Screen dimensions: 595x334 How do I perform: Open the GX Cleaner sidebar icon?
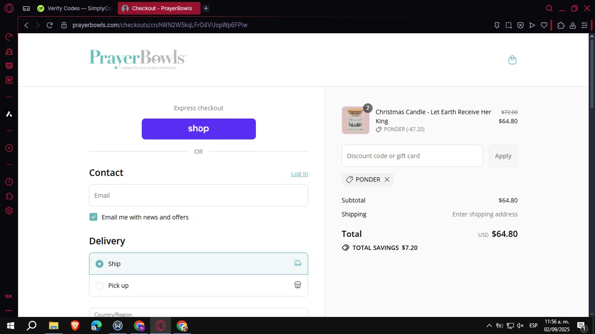pyautogui.click(x=9, y=52)
